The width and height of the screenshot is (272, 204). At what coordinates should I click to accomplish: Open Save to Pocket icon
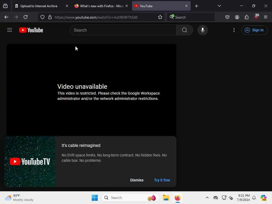[227, 17]
